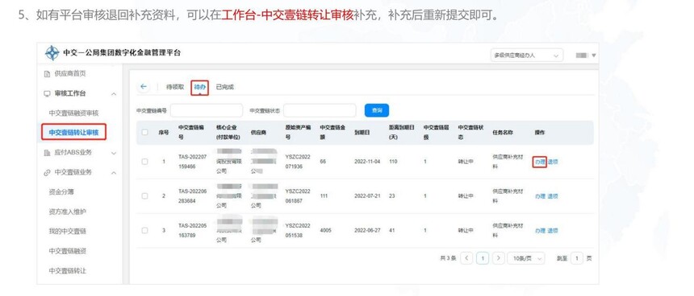Click 办理 for row TAS-202205163789
Viewport: 694px width, 296px height.
point(540,230)
